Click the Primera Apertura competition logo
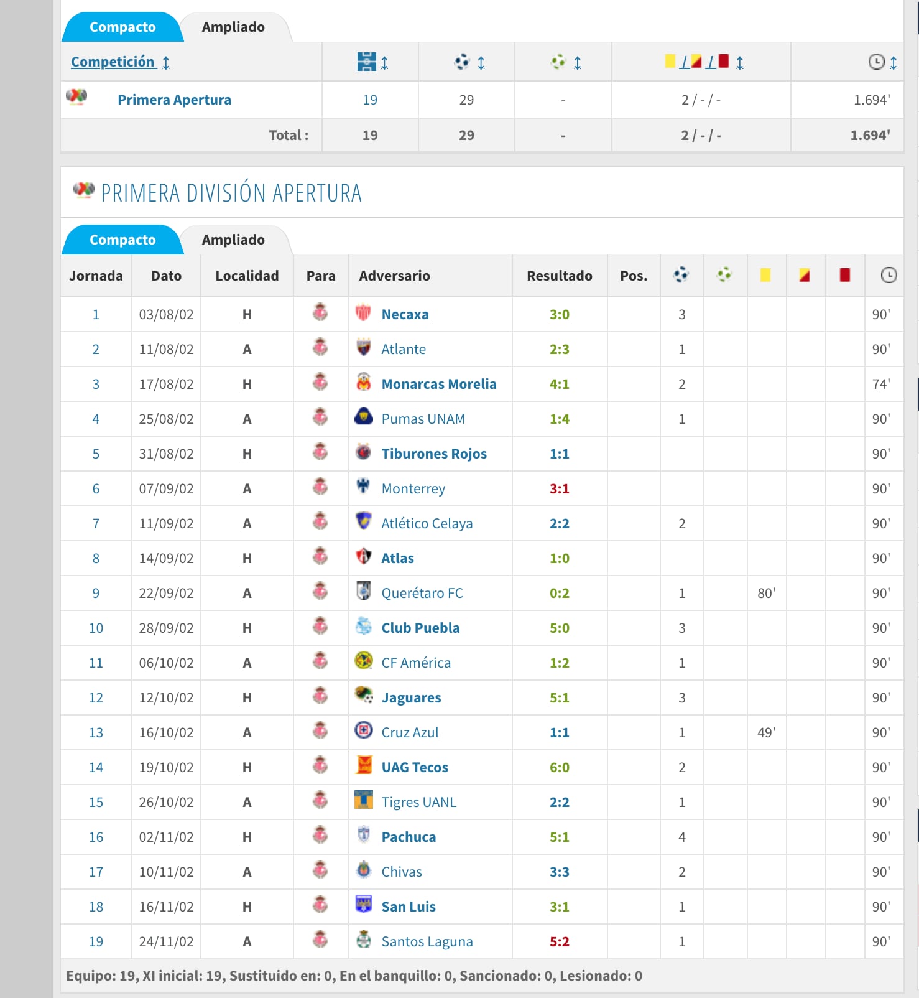Image resolution: width=919 pixels, height=998 pixels. click(x=76, y=97)
